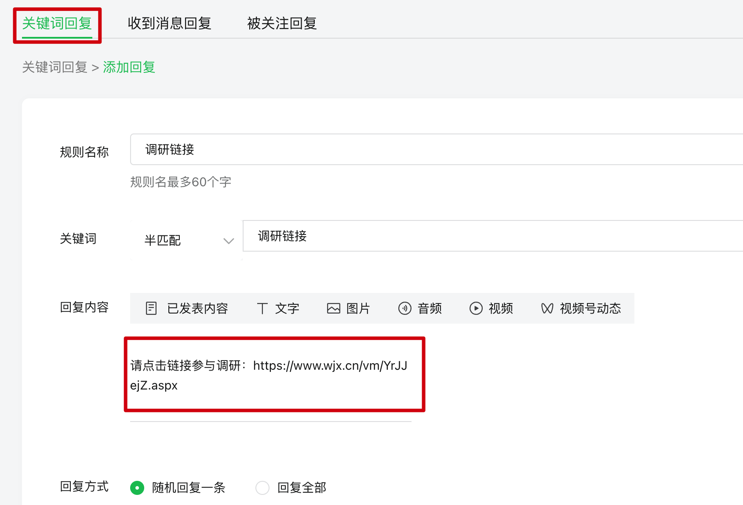Choose the 图片 image icon
Screen dimensions: 743x505
pyautogui.click(x=334, y=308)
